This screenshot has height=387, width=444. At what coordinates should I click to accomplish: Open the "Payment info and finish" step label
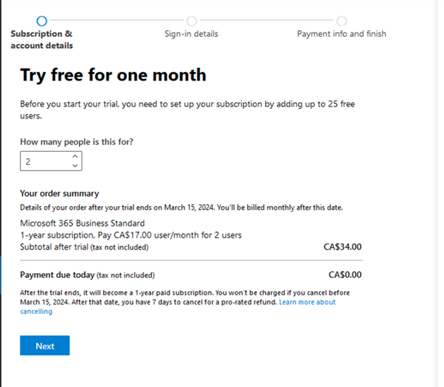click(x=342, y=34)
